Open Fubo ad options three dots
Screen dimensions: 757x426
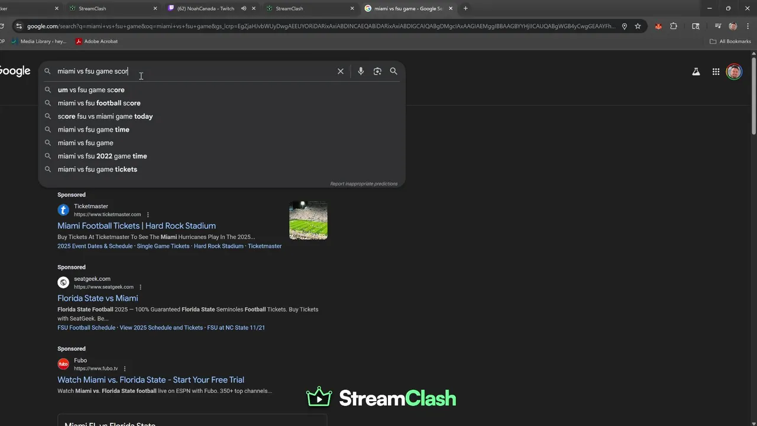(x=124, y=369)
